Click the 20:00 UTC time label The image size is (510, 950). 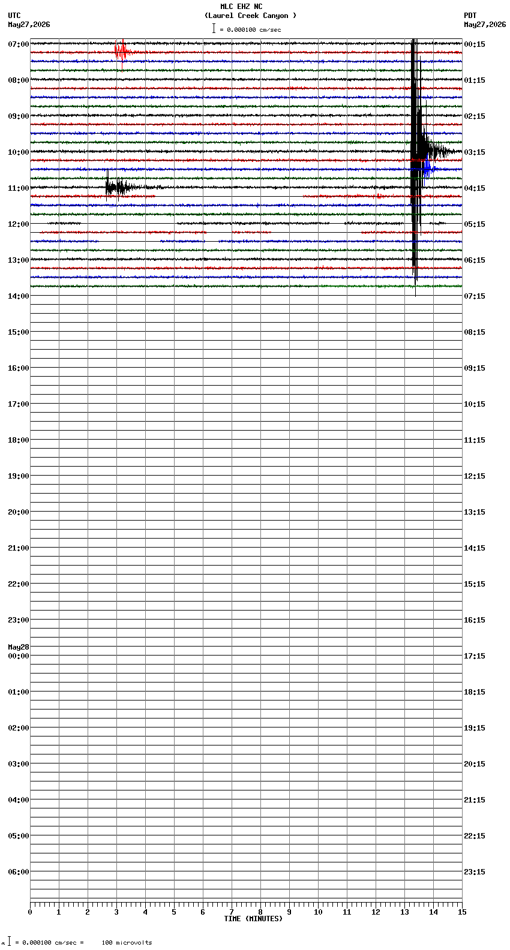tap(18, 512)
